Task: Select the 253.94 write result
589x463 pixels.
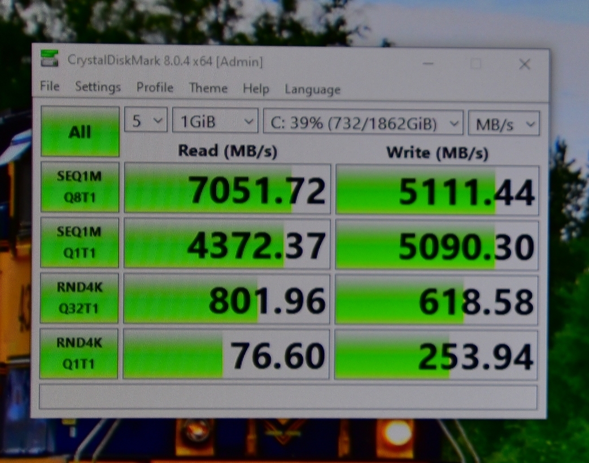Action: coord(436,355)
